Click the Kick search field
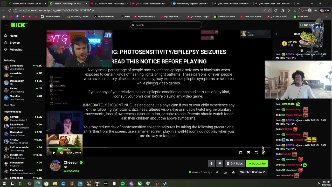Screen dimensions: 332x187 pos(166,25)
